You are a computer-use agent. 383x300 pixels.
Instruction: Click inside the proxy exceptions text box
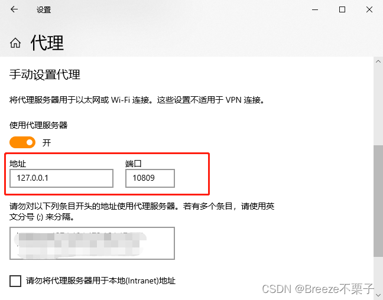[x=92, y=243]
